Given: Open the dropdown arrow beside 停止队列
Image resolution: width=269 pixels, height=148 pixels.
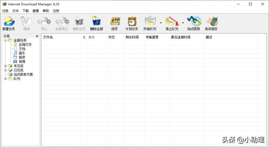Looking at the screenshot, I should 183,23.
